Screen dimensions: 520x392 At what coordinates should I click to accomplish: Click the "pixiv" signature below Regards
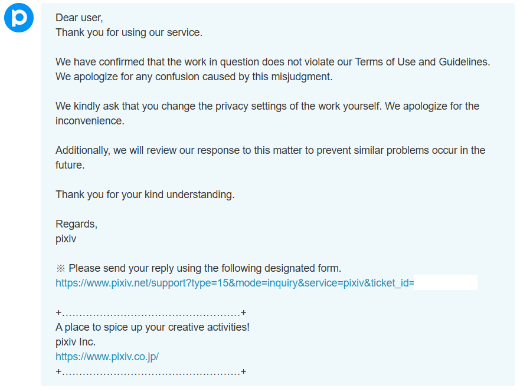pyautogui.click(x=66, y=239)
